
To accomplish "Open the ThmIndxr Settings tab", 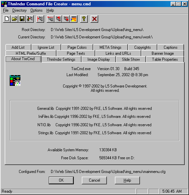I will click(x=61, y=59).
